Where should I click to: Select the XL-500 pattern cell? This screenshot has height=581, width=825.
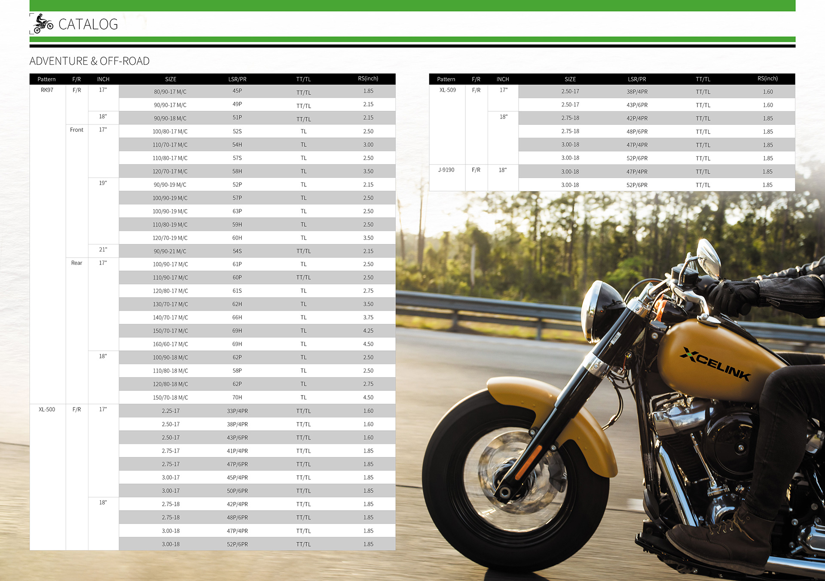47,409
